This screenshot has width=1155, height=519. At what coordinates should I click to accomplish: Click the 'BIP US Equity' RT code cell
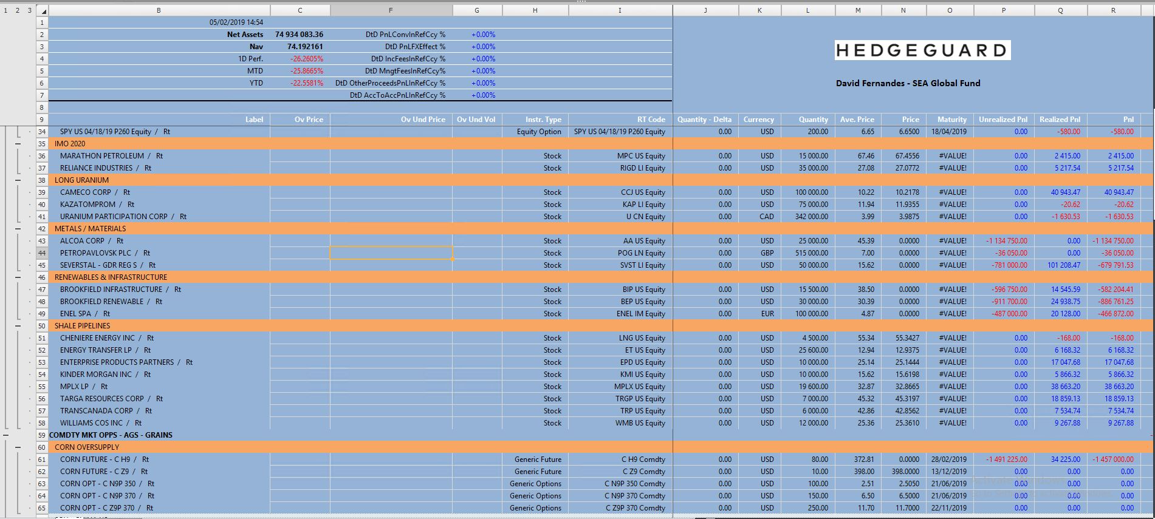(x=620, y=290)
